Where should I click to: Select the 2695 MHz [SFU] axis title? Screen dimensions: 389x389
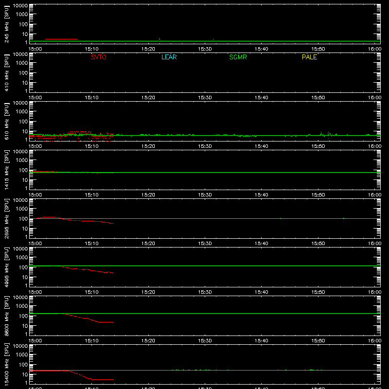tap(6, 218)
